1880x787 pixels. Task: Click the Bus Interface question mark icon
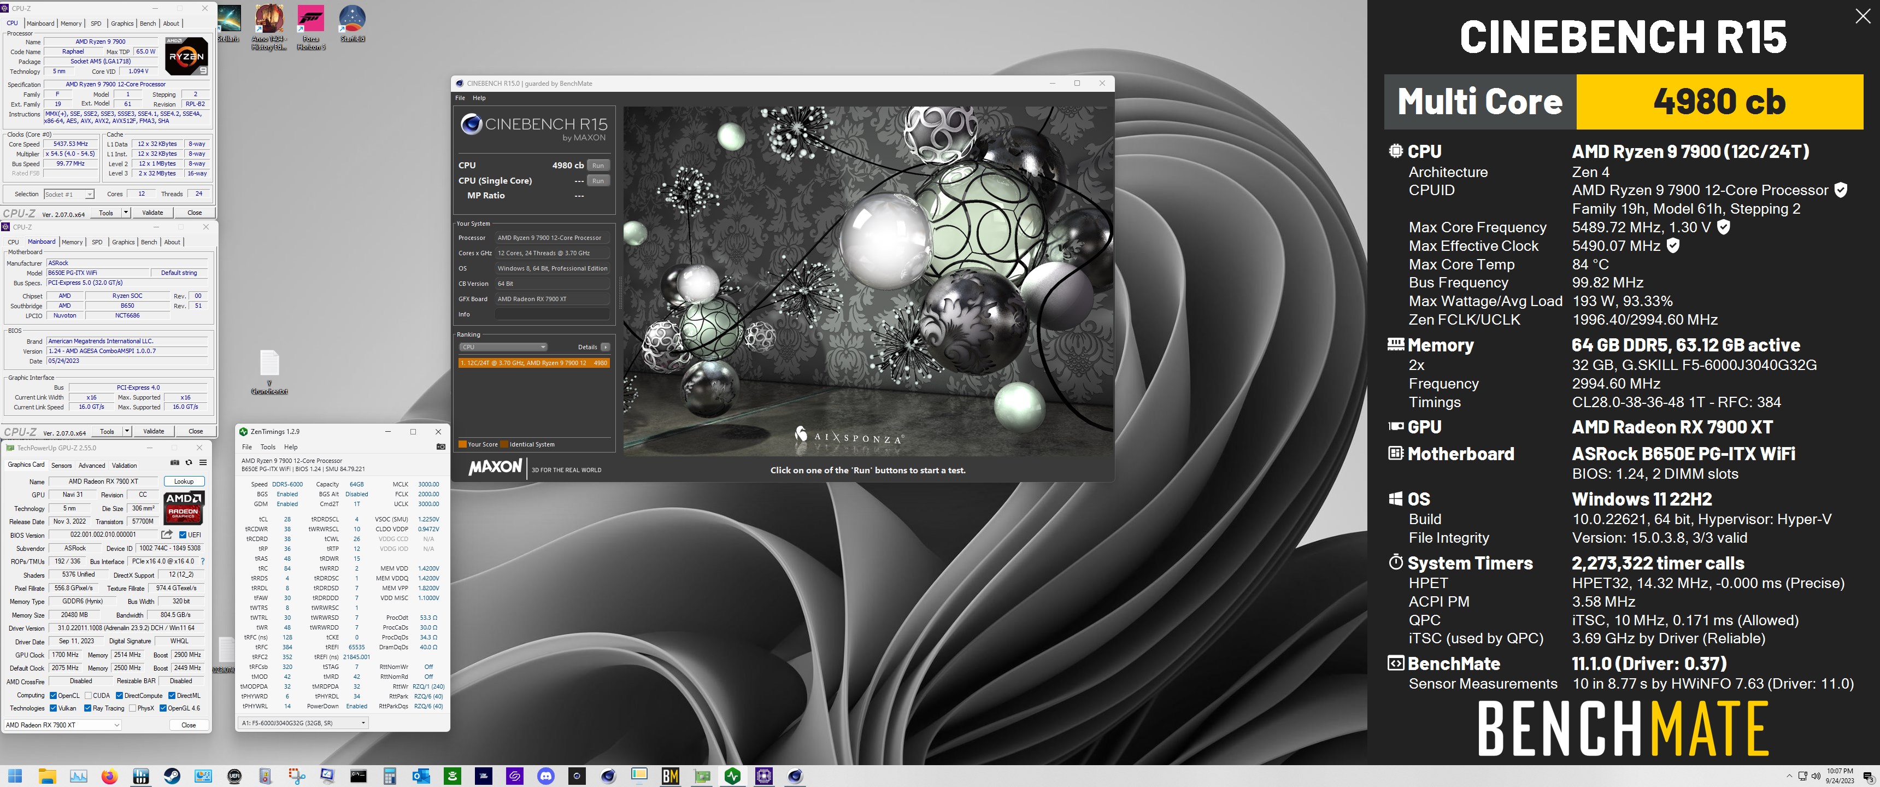click(x=202, y=561)
